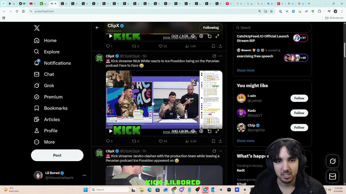The image size is (346, 194).
Task: Open Premium in sidebar
Action: coord(48,97)
